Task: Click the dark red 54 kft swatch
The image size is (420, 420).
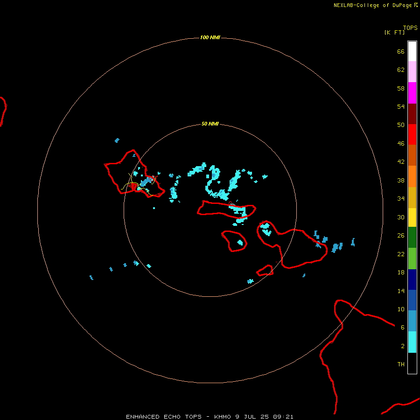Action: click(x=412, y=114)
